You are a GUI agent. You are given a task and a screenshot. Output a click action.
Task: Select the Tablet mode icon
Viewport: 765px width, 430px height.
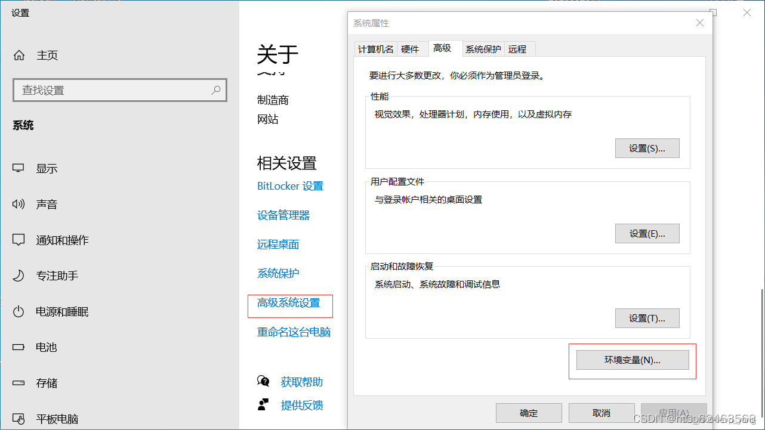coord(18,419)
